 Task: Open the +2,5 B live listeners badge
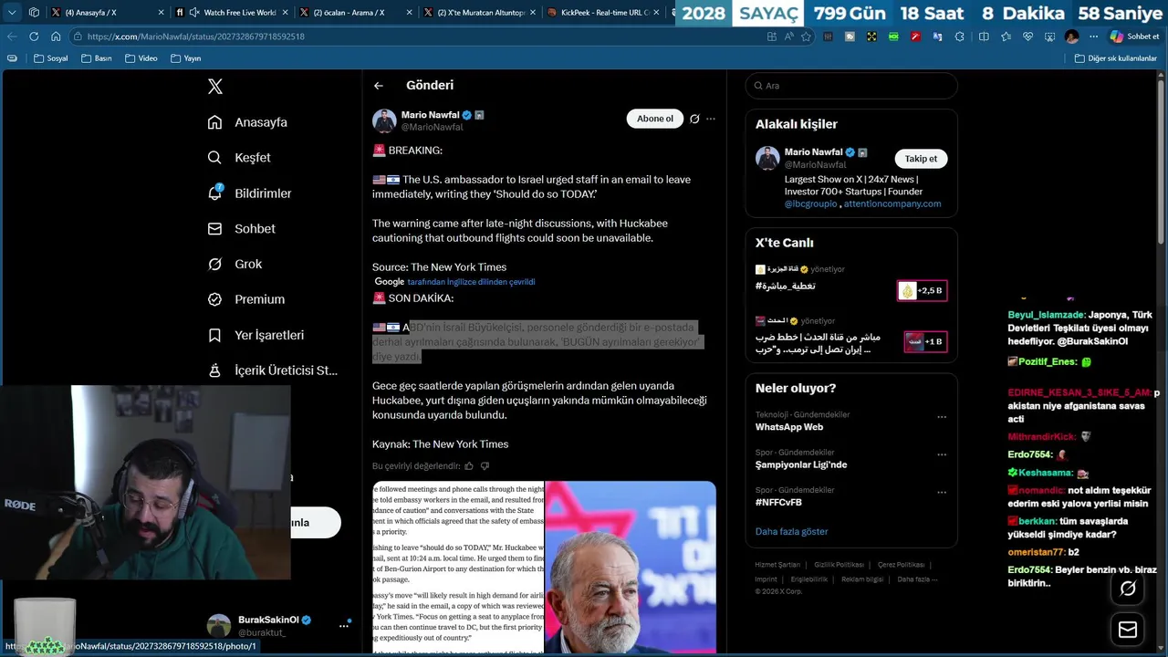click(922, 290)
